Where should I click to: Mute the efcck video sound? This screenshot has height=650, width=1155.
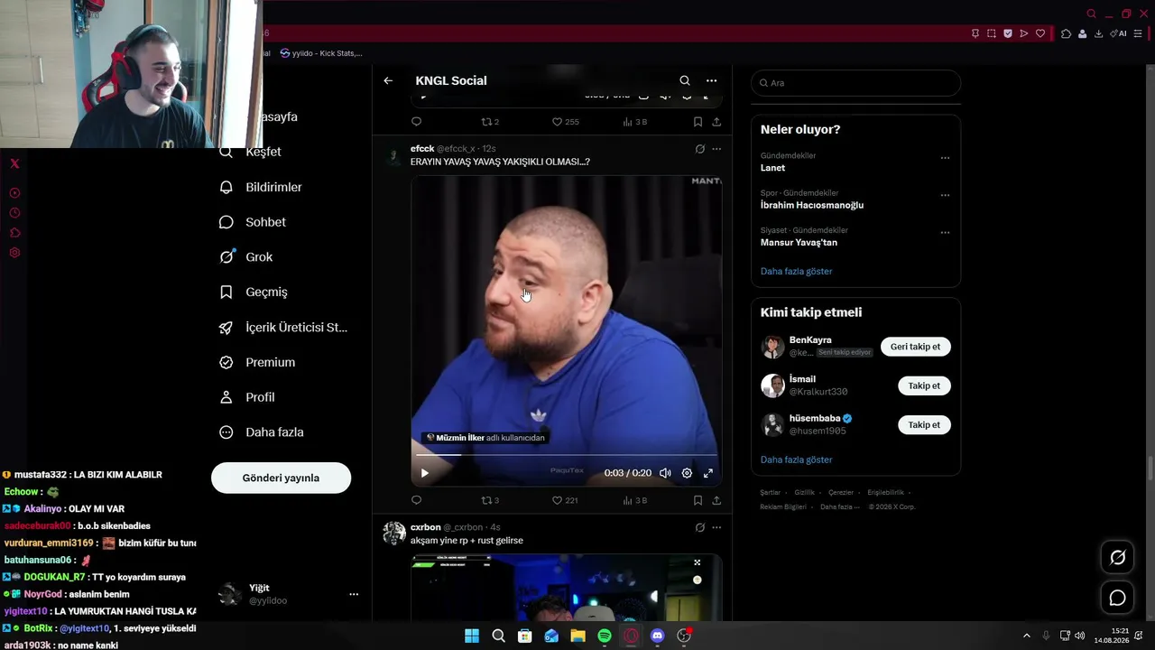tap(665, 473)
